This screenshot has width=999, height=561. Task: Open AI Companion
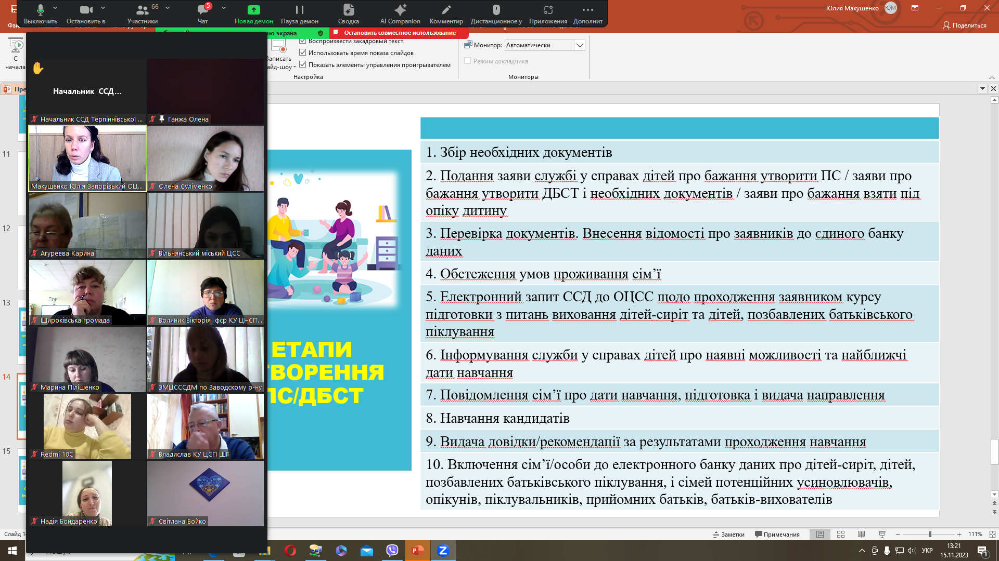(x=400, y=14)
